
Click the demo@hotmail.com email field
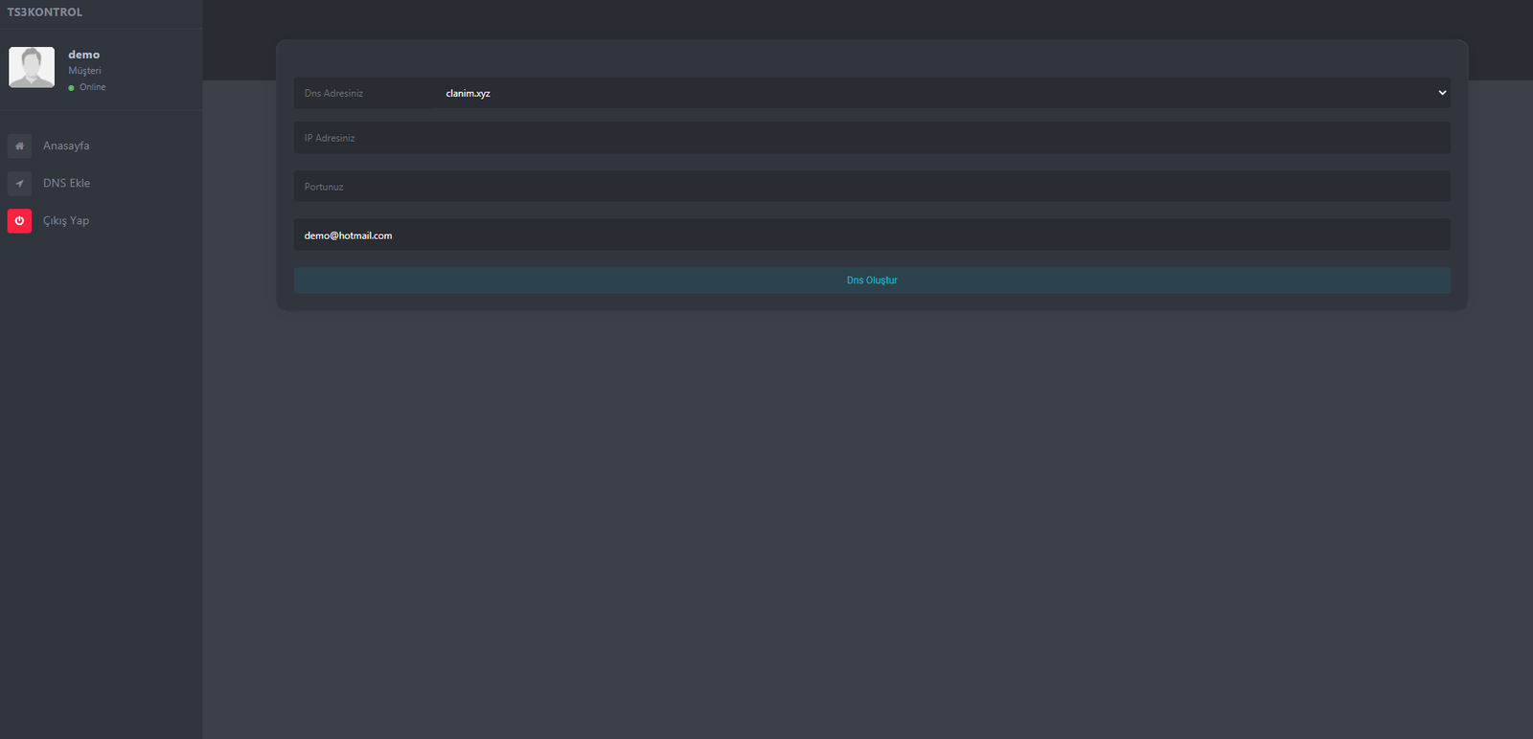[872, 235]
